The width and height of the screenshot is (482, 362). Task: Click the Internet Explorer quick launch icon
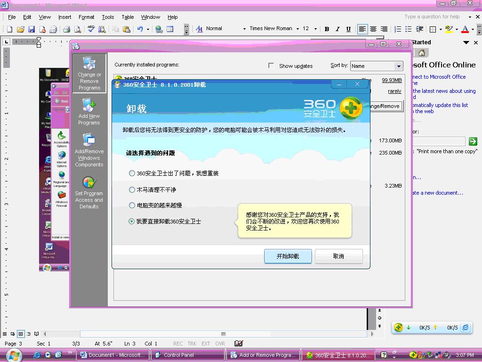(x=37, y=355)
